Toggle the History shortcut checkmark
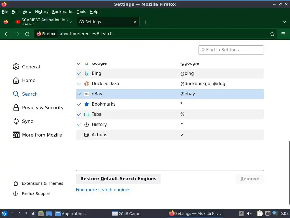The width and height of the screenshot is (290, 218). (x=79, y=125)
